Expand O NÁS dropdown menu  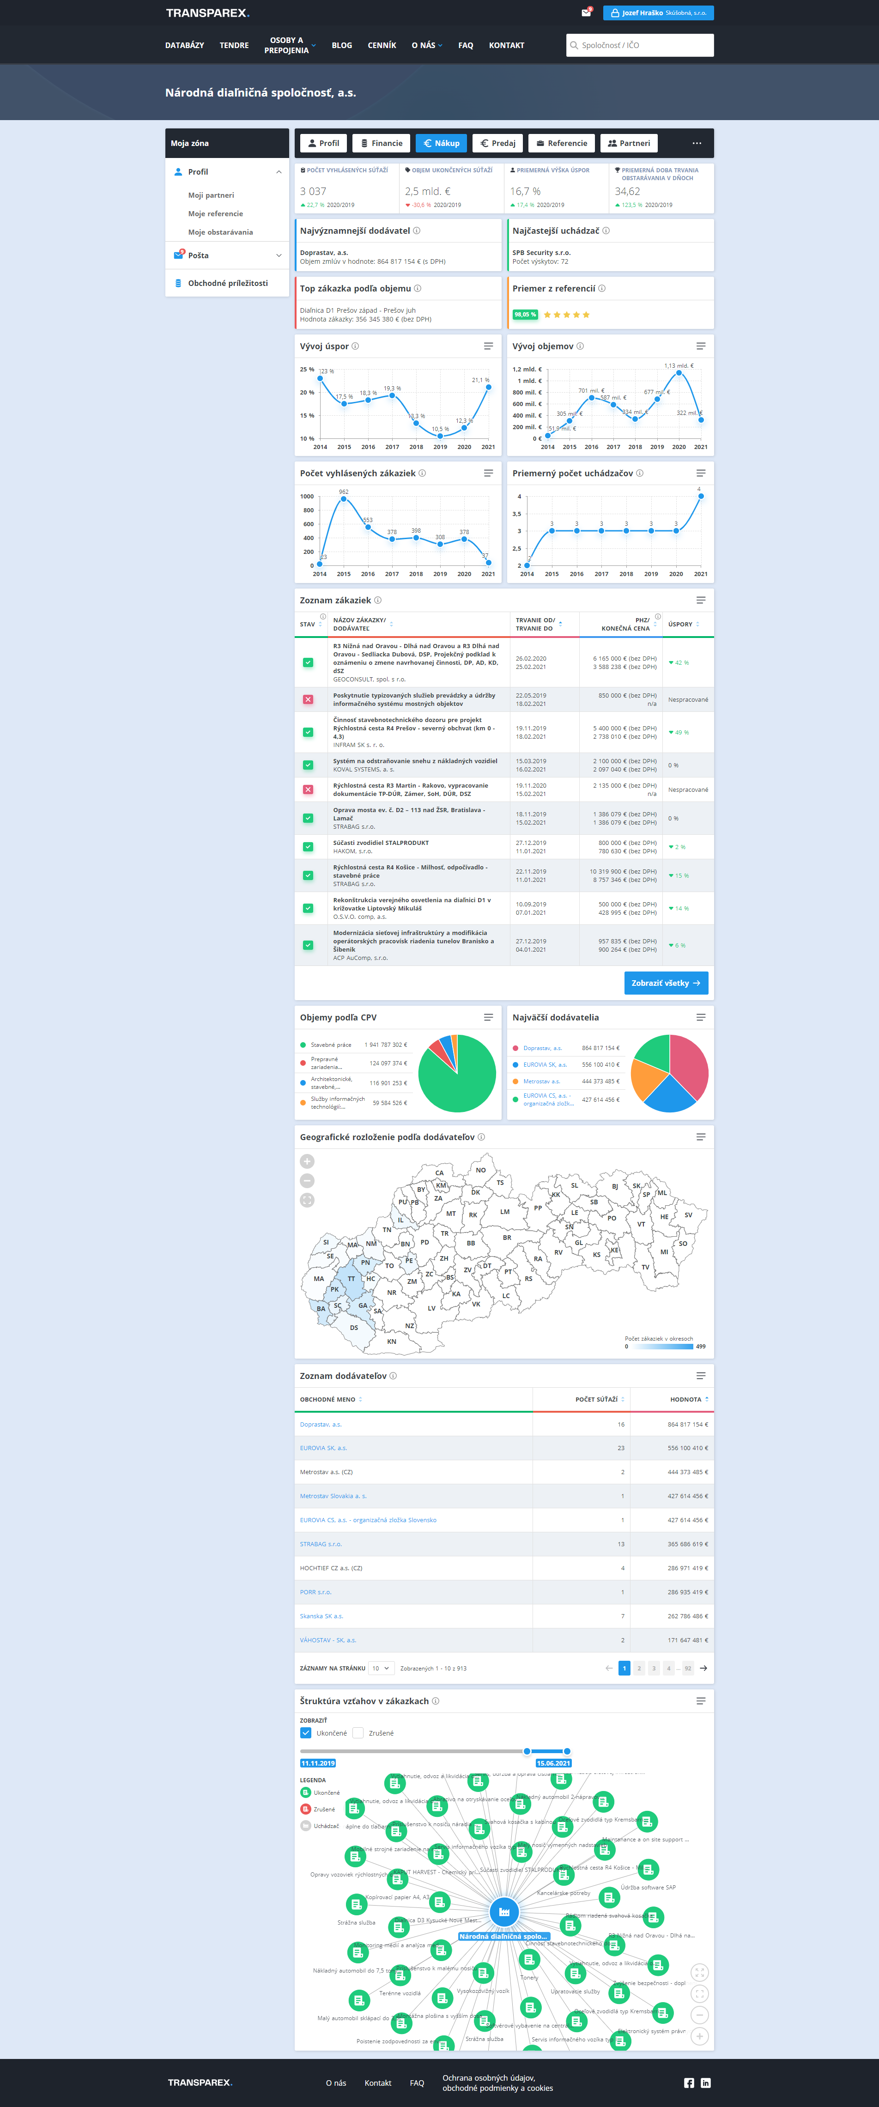click(x=427, y=45)
